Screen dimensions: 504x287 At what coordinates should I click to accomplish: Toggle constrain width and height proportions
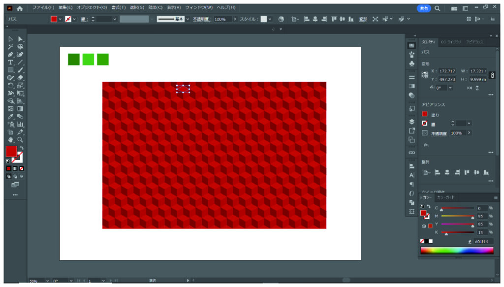pos(492,75)
